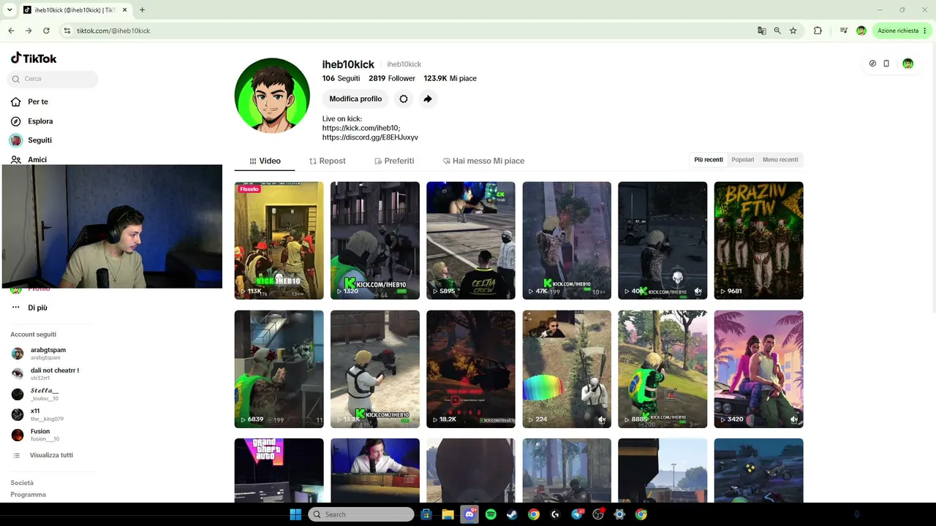The height and width of the screenshot is (526, 936).
Task: Open the kick.com/iheb10 bio link
Action: [361, 128]
